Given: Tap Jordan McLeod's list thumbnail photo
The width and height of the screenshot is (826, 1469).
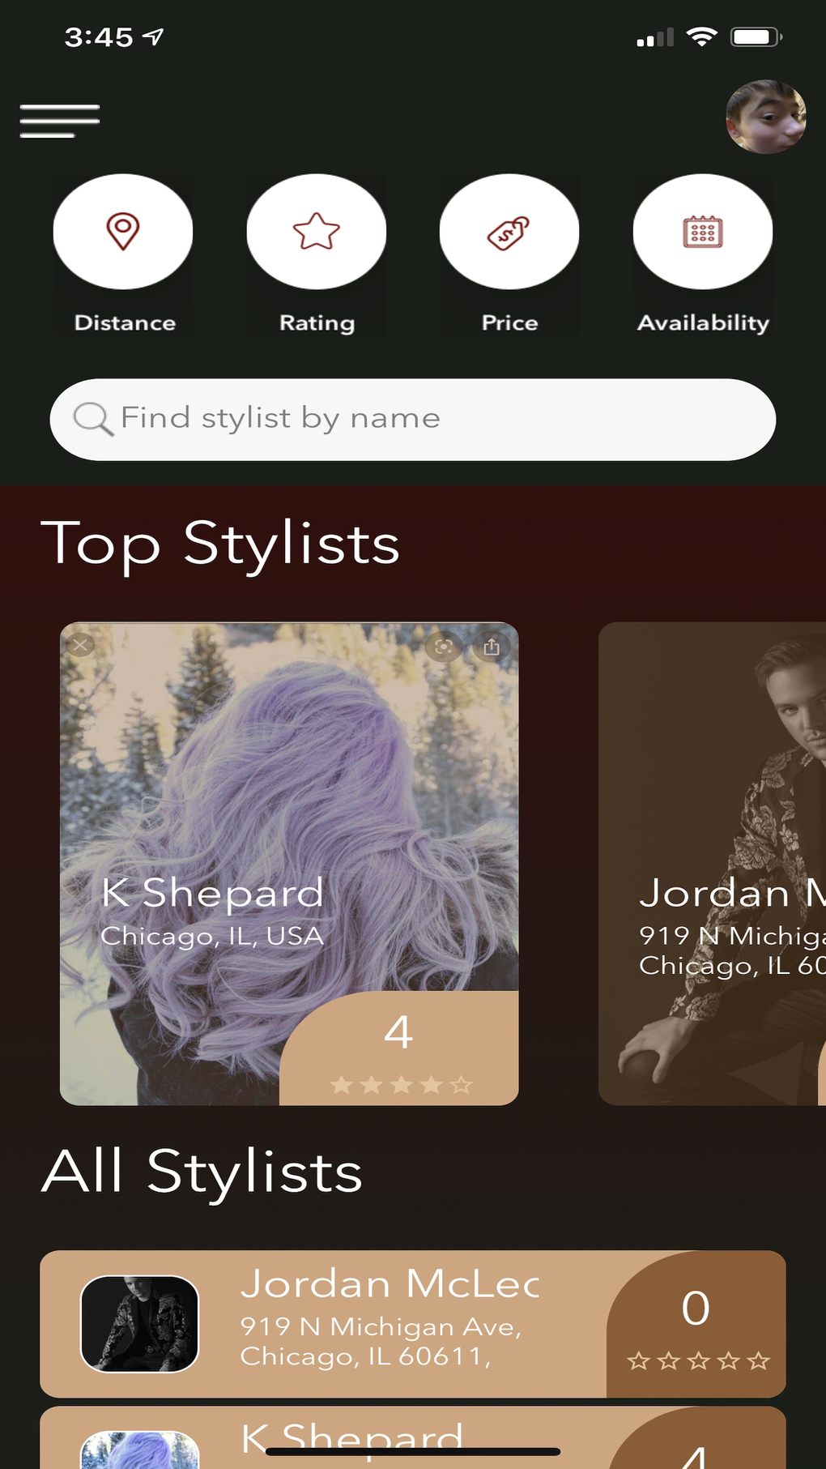Looking at the screenshot, I should click(139, 1323).
